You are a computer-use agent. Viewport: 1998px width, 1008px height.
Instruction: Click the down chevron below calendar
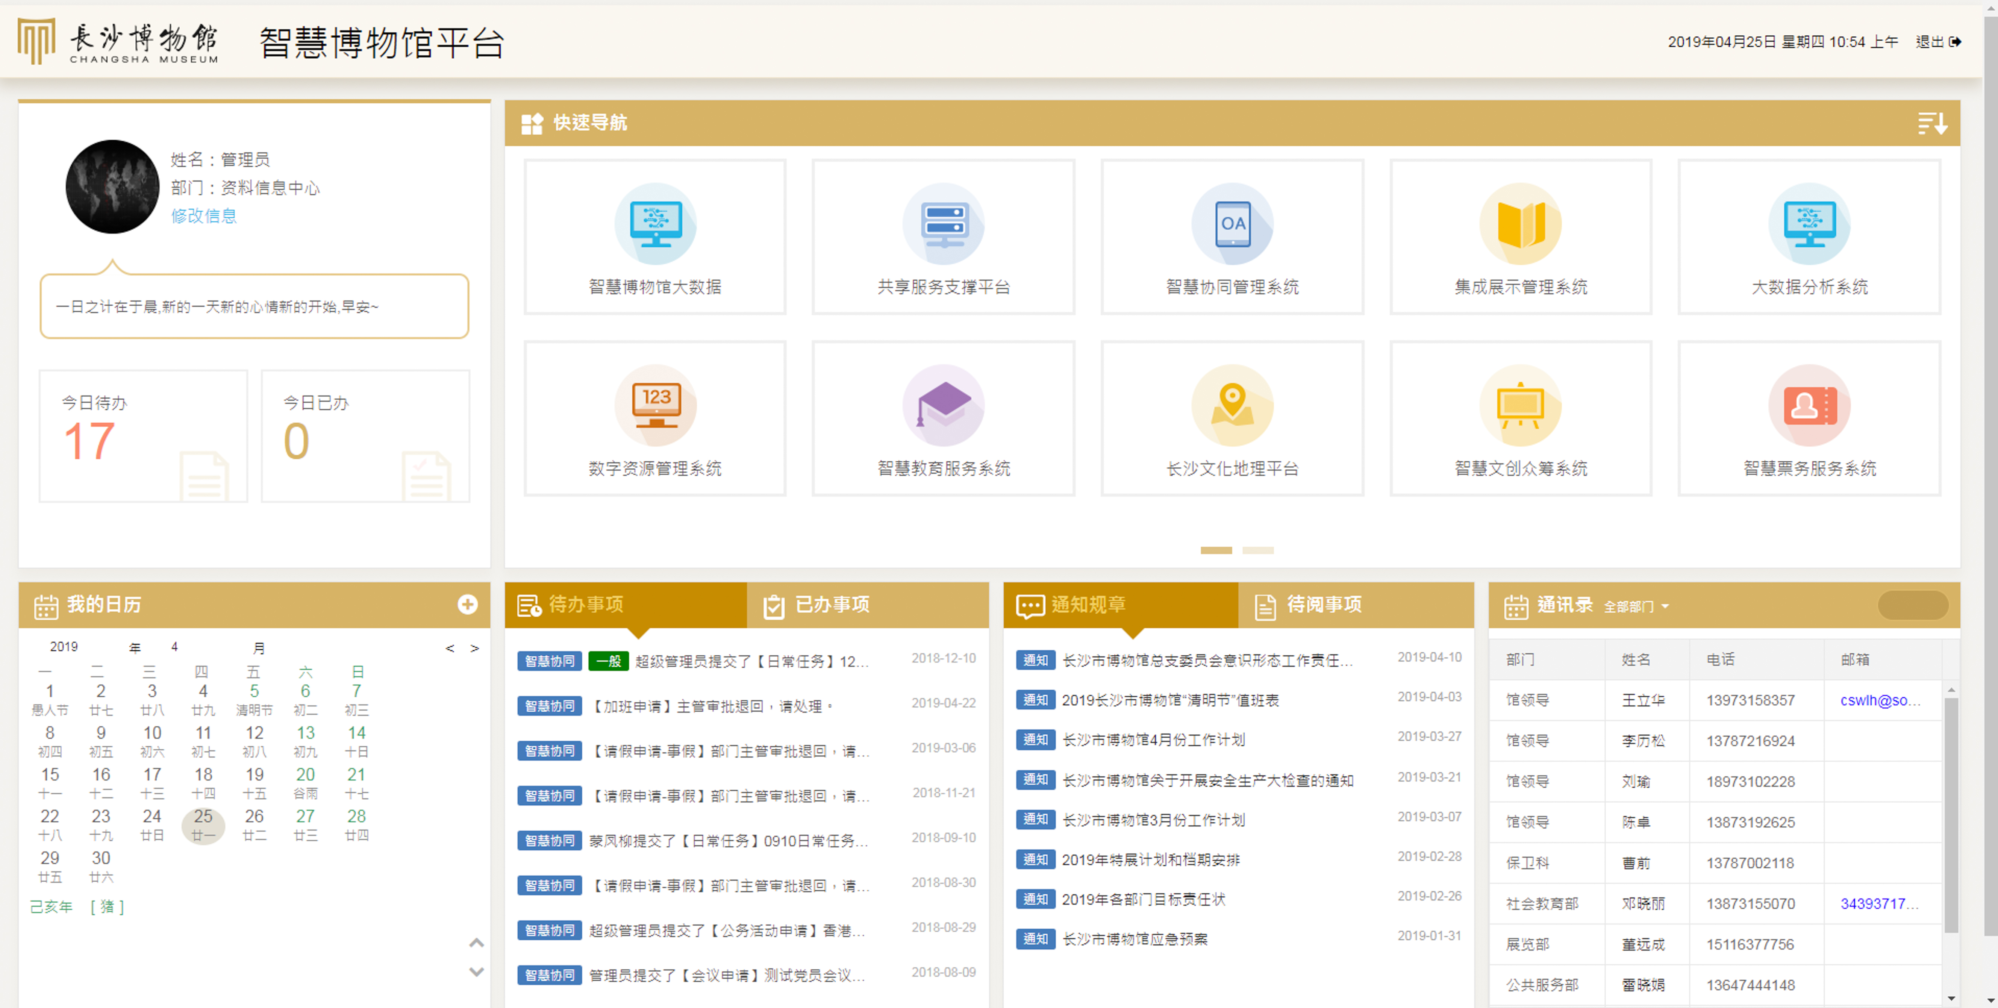[x=477, y=972]
